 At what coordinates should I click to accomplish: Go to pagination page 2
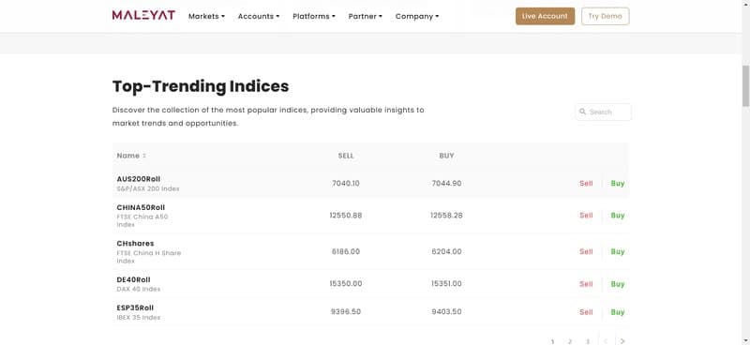[x=570, y=341]
